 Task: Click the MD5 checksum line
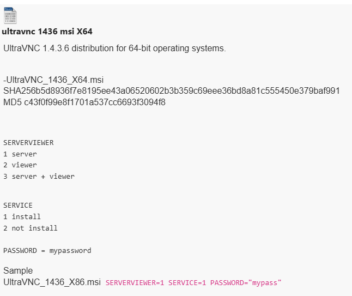[84, 102]
